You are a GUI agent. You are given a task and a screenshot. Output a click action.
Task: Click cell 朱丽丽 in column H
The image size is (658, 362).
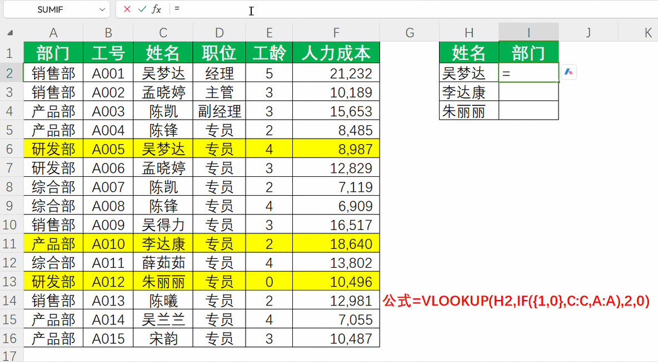pyautogui.click(x=469, y=111)
